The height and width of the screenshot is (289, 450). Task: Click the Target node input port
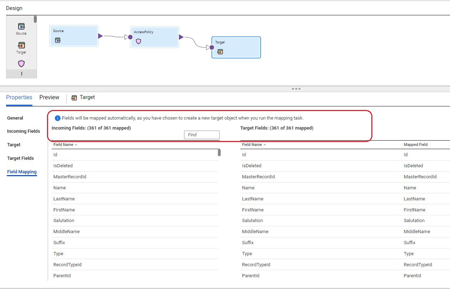[212, 47]
